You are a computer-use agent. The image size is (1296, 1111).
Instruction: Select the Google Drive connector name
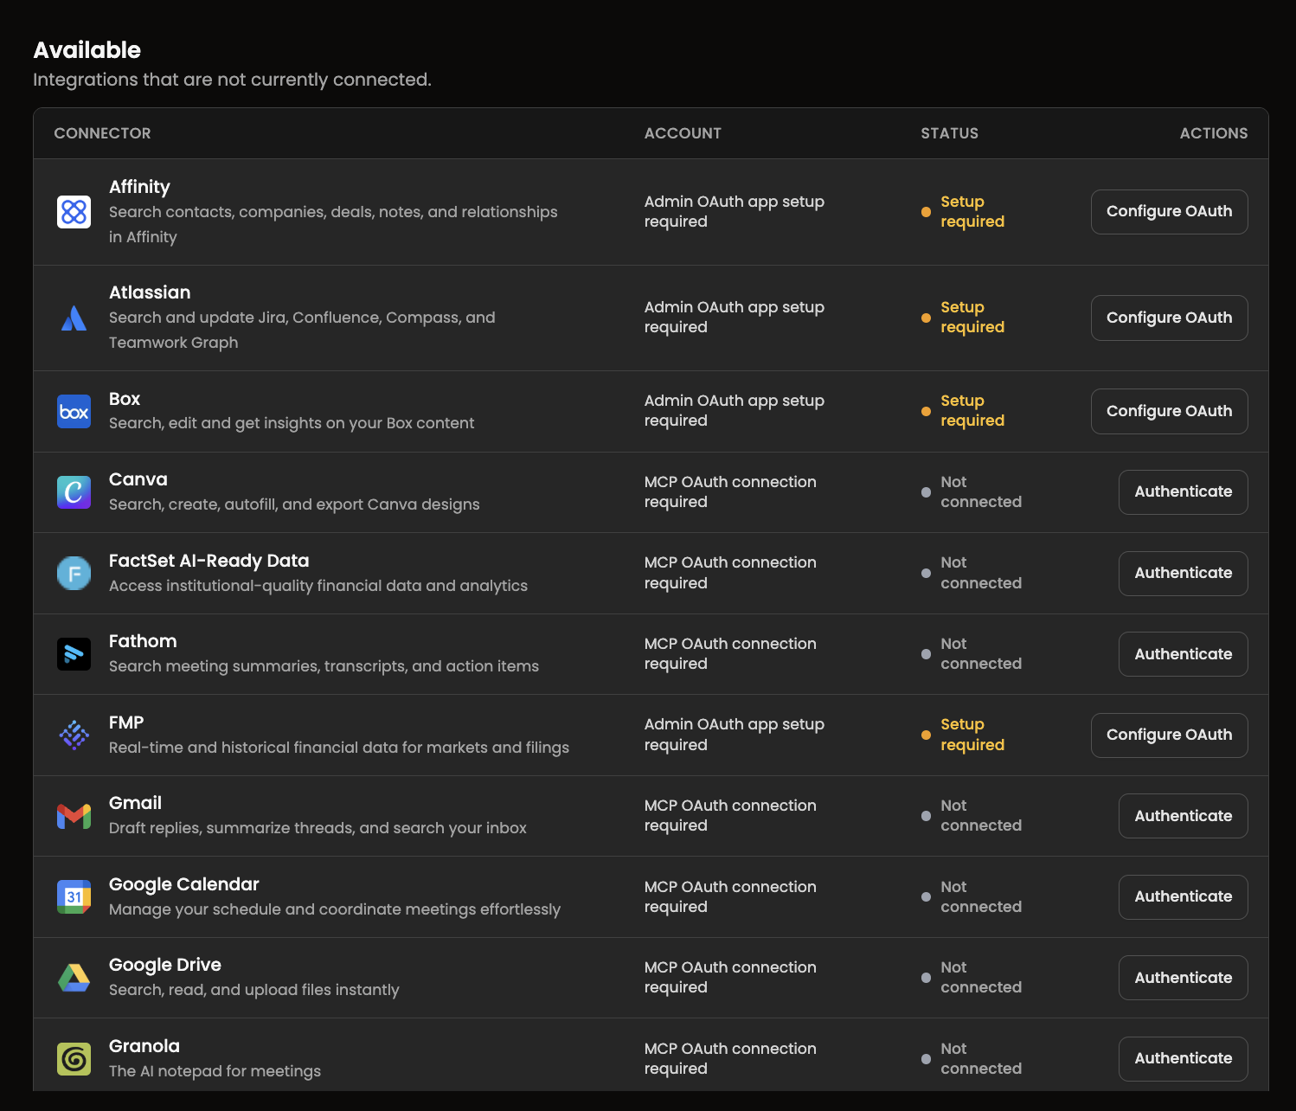click(165, 965)
